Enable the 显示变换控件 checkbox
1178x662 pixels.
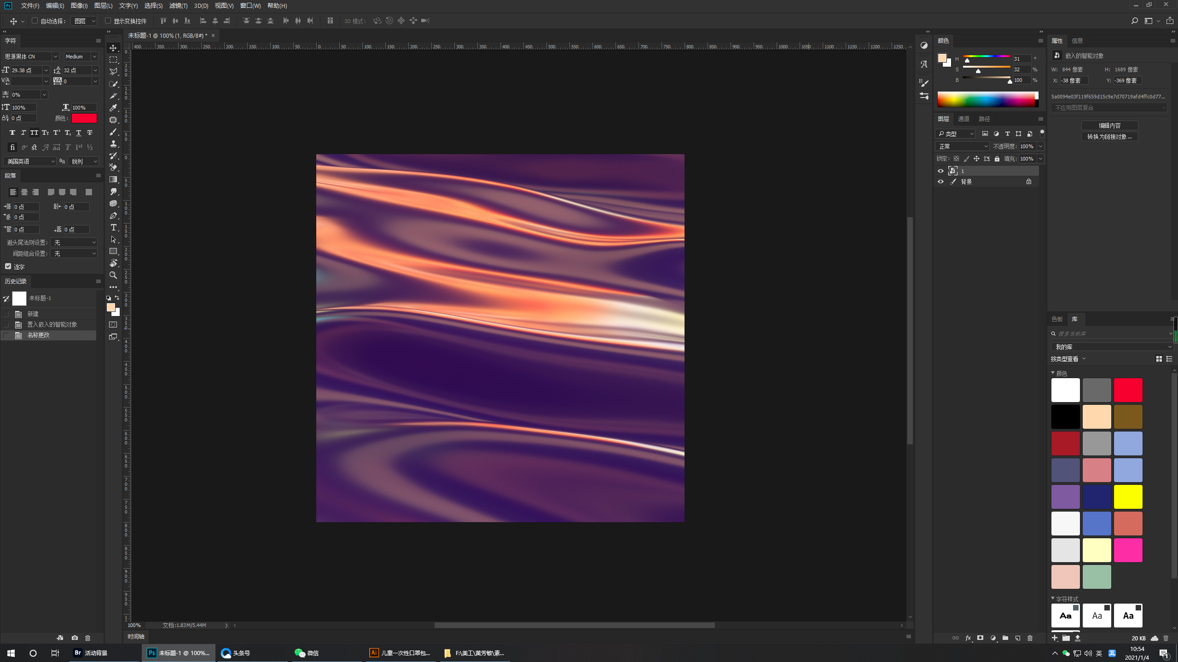(x=108, y=21)
